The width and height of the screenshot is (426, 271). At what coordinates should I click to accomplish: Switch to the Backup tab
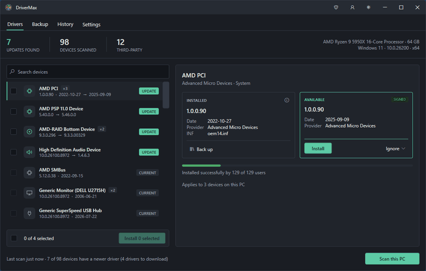tap(40, 24)
